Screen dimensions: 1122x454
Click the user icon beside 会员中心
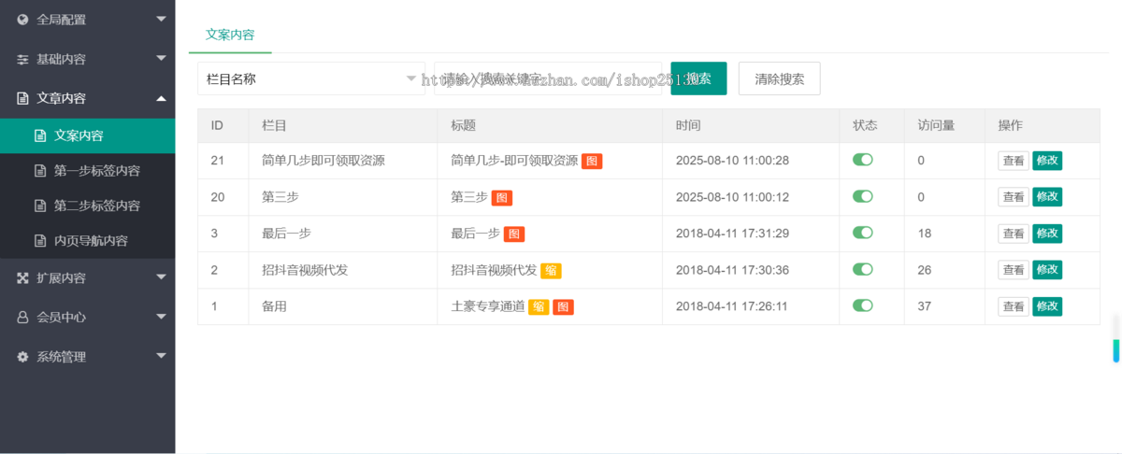pyautogui.click(x=23, y=317)
